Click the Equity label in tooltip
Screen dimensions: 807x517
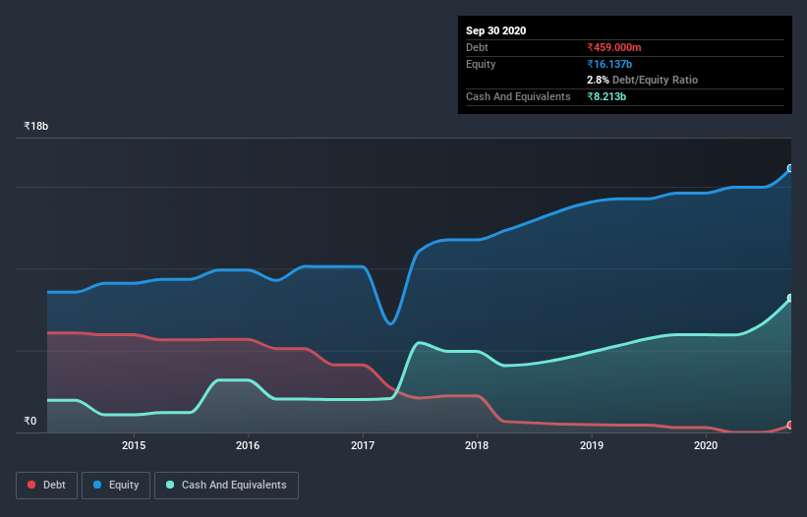click(481, 64)
